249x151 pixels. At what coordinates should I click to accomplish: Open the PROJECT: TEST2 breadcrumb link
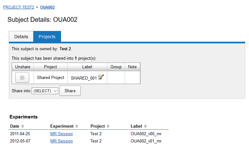pos(19,7)
